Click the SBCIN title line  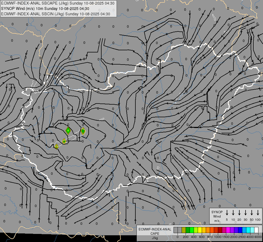56,14
